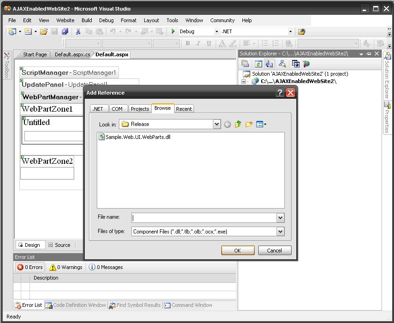Click the Back arrow in Add Reference dialog
Screen dimensions: 394x323
(x=227, y=124)
